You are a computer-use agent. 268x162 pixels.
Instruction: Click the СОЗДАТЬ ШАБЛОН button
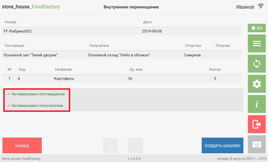tap(222, 146)
